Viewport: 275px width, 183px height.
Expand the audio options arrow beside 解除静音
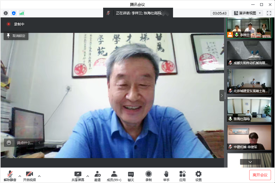tap(20, 176)
